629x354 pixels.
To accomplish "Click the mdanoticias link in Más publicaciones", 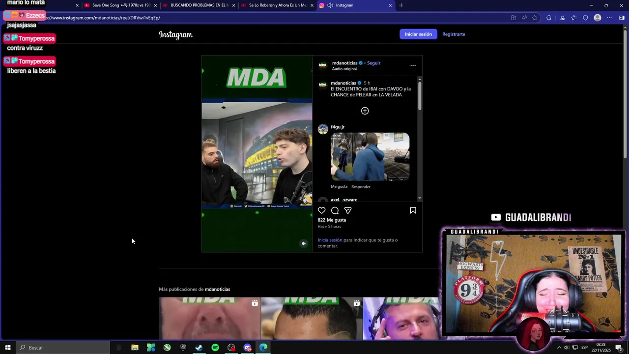I will [x=217, y=289].
